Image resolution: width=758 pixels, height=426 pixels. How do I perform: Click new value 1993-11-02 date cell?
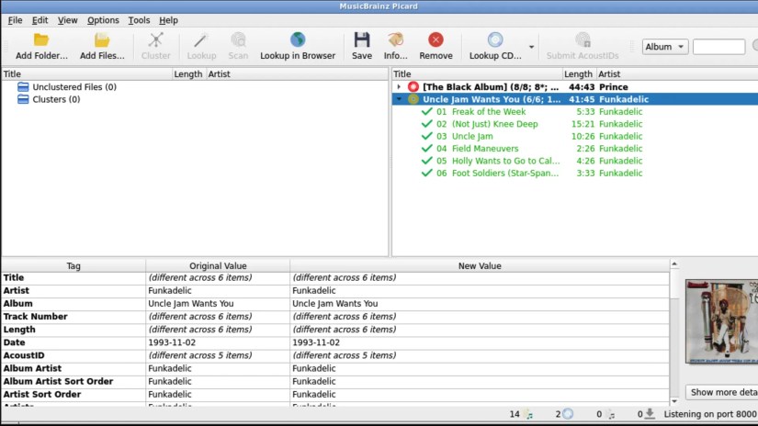click(480, 342)
